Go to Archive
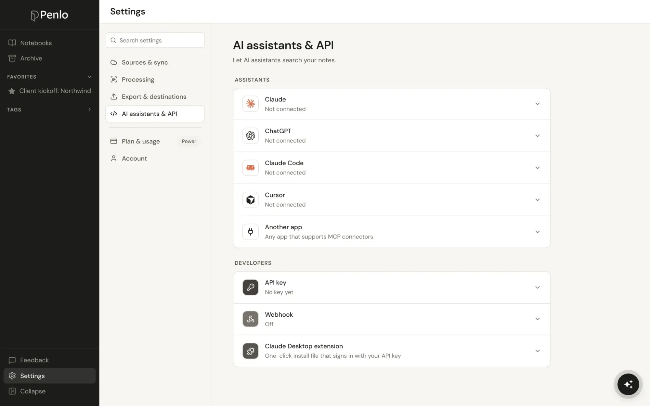The width and height of the screenshot is (650, 406). [49, 58]
